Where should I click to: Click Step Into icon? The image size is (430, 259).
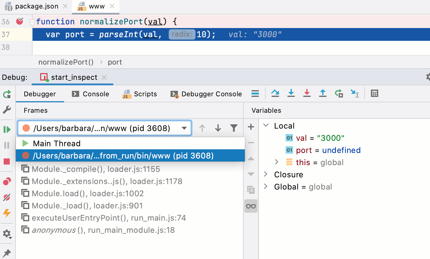point(291,94)
